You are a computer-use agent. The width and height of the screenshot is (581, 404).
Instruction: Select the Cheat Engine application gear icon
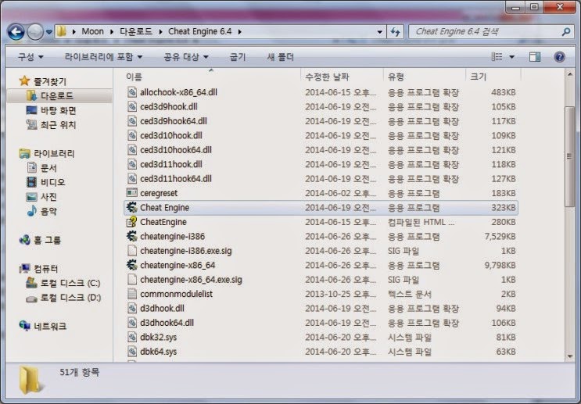[x=132, y=207]
